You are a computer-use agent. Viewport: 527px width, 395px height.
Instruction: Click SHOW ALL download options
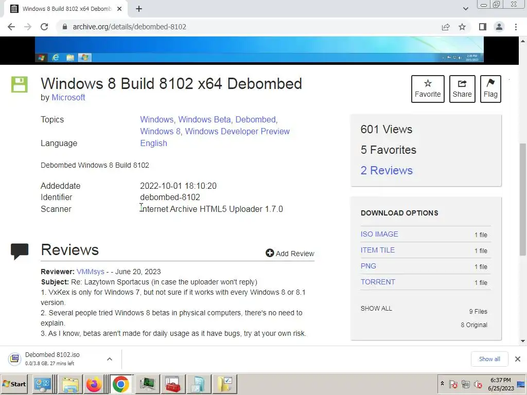(x=376, y=309)
